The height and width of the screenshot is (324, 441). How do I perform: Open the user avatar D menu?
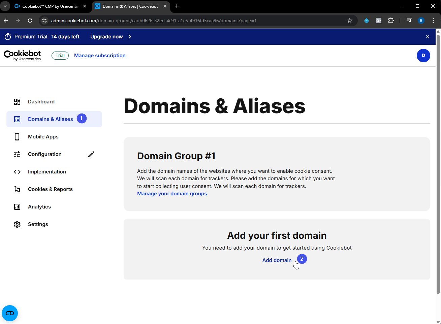(423, 56)
